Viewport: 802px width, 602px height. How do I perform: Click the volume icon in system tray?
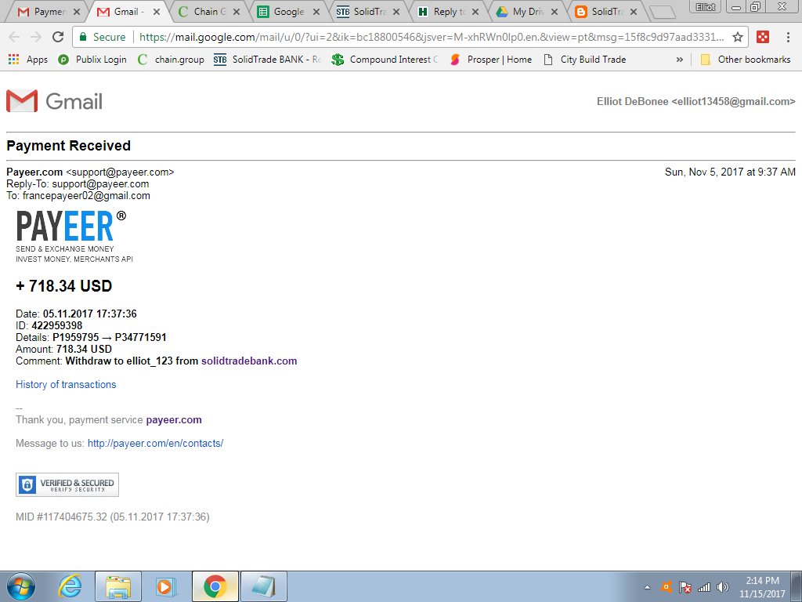(722, 586)
